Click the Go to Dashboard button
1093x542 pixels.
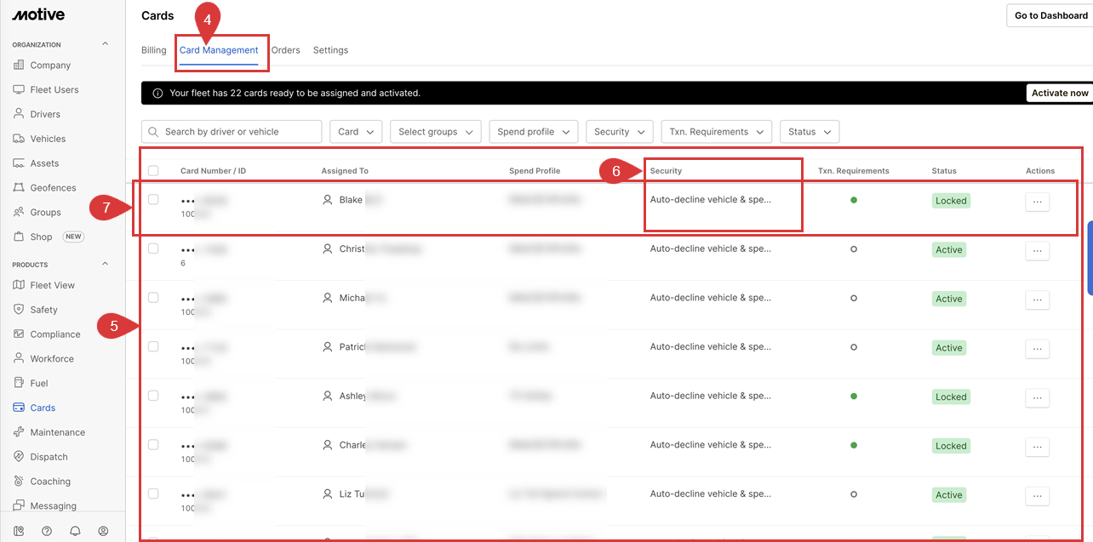1050,15
